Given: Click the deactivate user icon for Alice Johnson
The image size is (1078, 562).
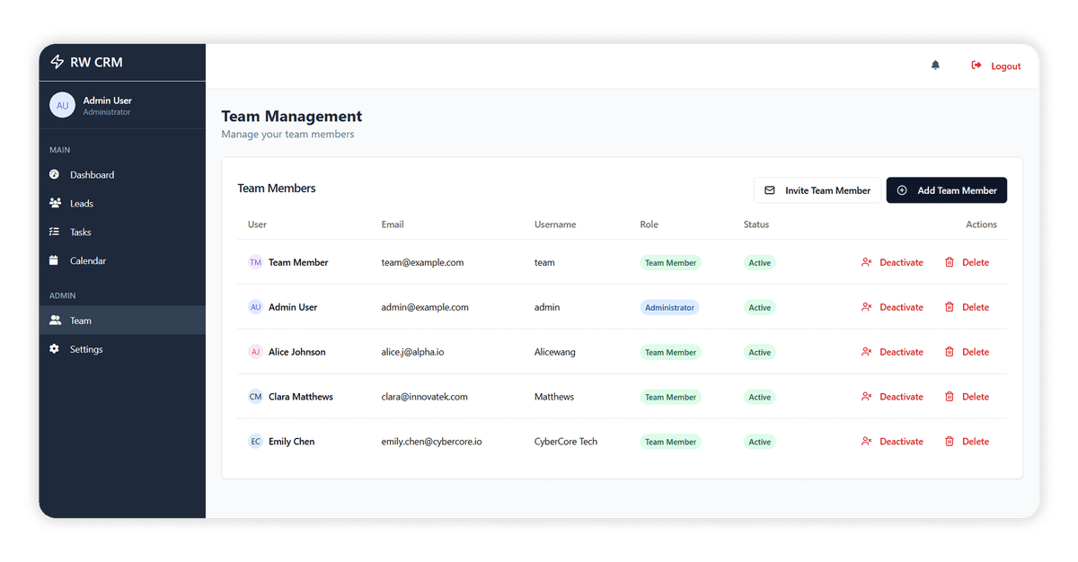Looking at the screenshot, I should [867, 352].
